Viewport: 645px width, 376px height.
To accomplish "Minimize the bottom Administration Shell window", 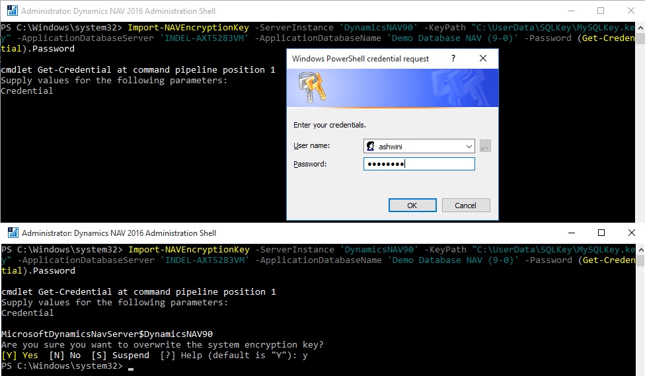I will tap(572, 233).
